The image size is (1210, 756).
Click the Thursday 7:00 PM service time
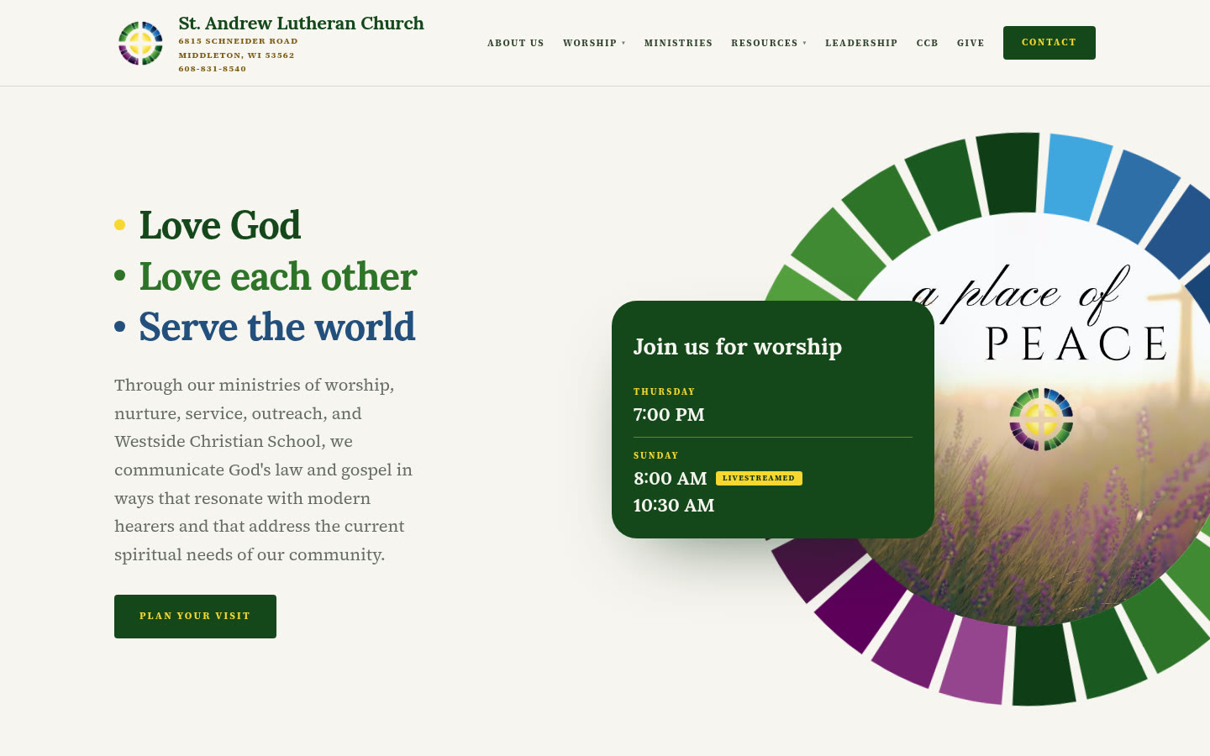(669, 414)
